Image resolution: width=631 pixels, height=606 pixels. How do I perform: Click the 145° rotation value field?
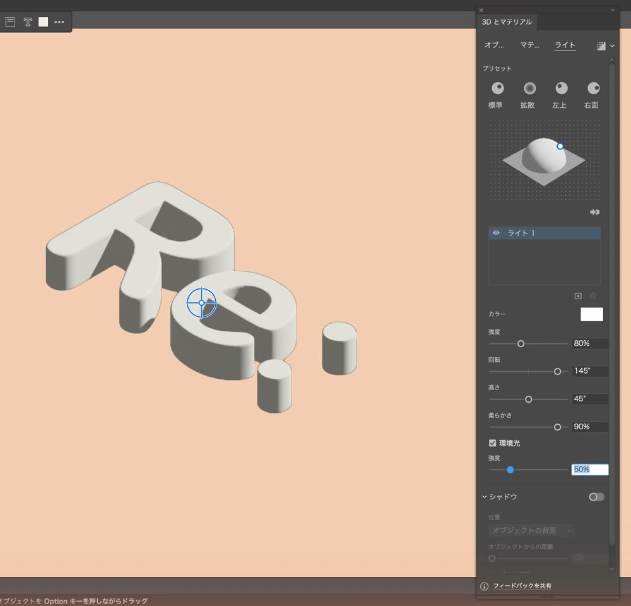589,371
